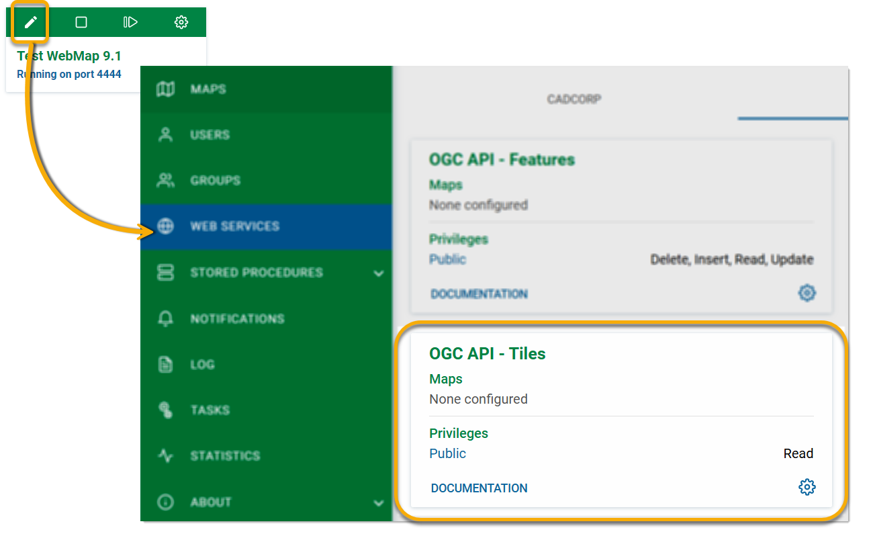This screenshot has height=536, width=869.
Task: Click the globe Web Services icon
Action: [x=165, y=226]
